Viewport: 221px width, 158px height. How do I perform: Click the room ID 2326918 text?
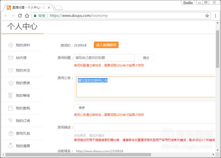coord(80,45)
